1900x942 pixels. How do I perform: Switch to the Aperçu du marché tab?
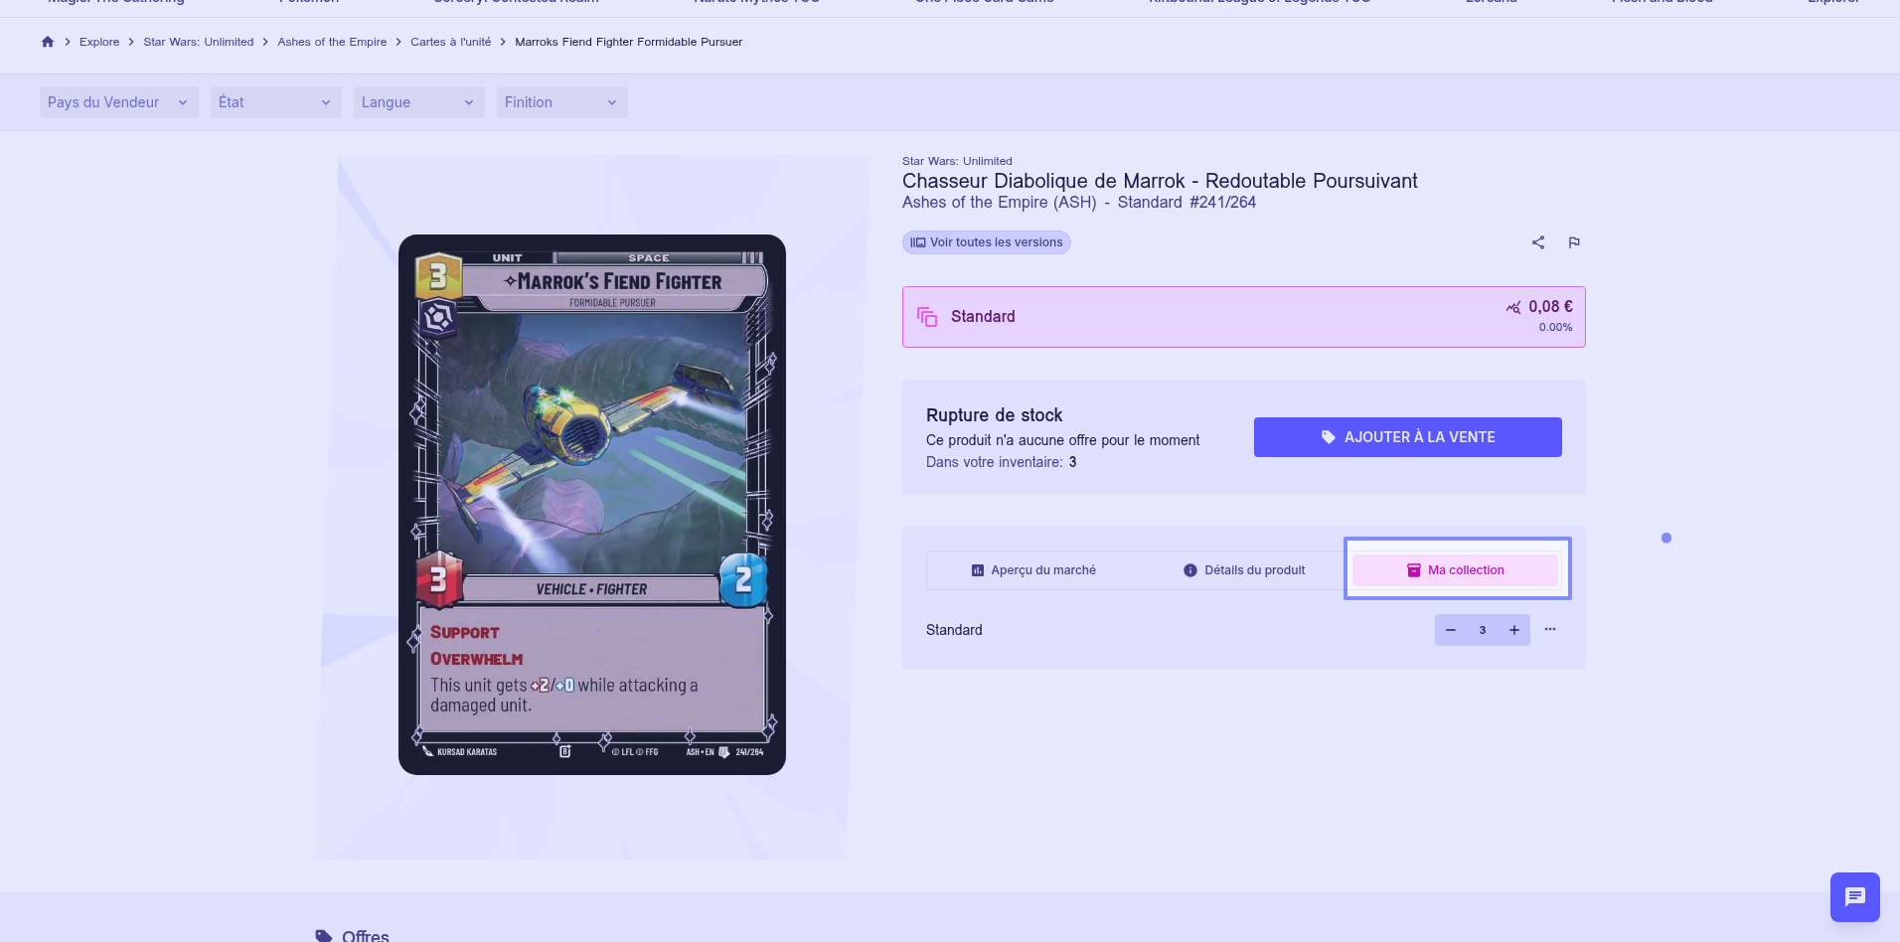tap(1033, 570)
